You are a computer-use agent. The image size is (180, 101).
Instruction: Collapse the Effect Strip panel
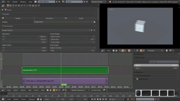click(x=135, y=57)
